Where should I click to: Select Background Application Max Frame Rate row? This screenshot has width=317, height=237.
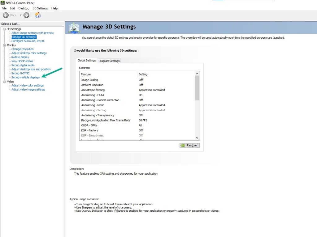click(137, 120)
